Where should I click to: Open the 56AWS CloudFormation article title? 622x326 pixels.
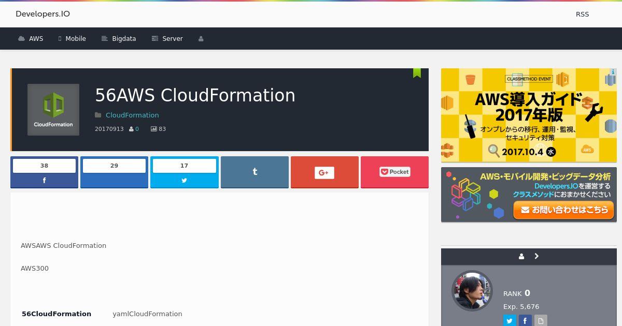click(195, 95)
